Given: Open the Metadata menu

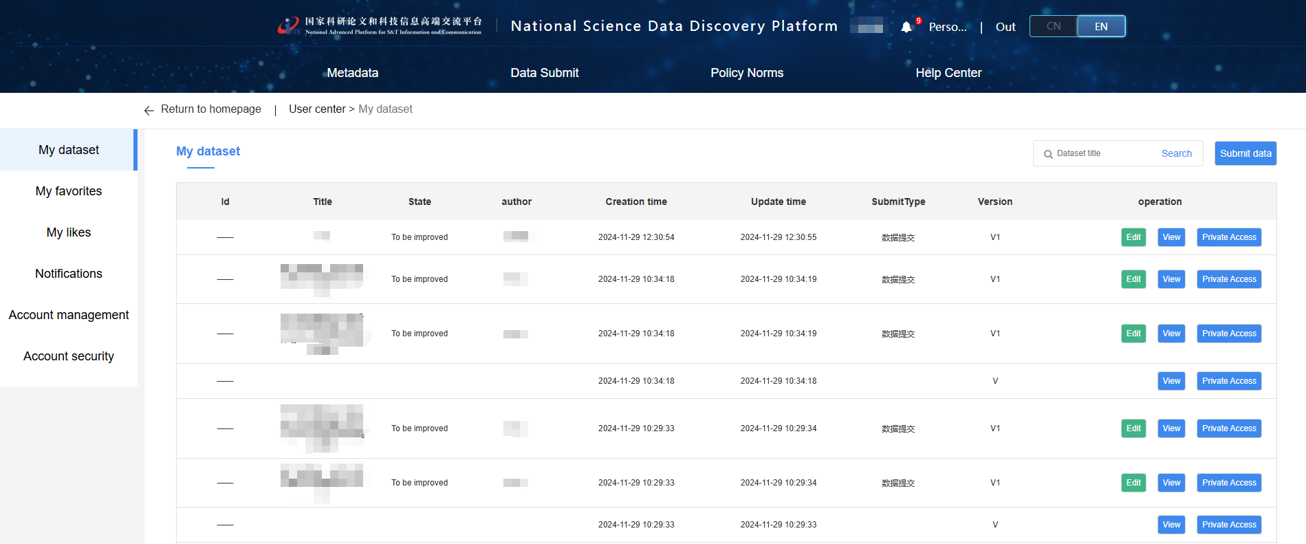Looking at the screenshot, I should pyautogui.click(x=352, y=73).
